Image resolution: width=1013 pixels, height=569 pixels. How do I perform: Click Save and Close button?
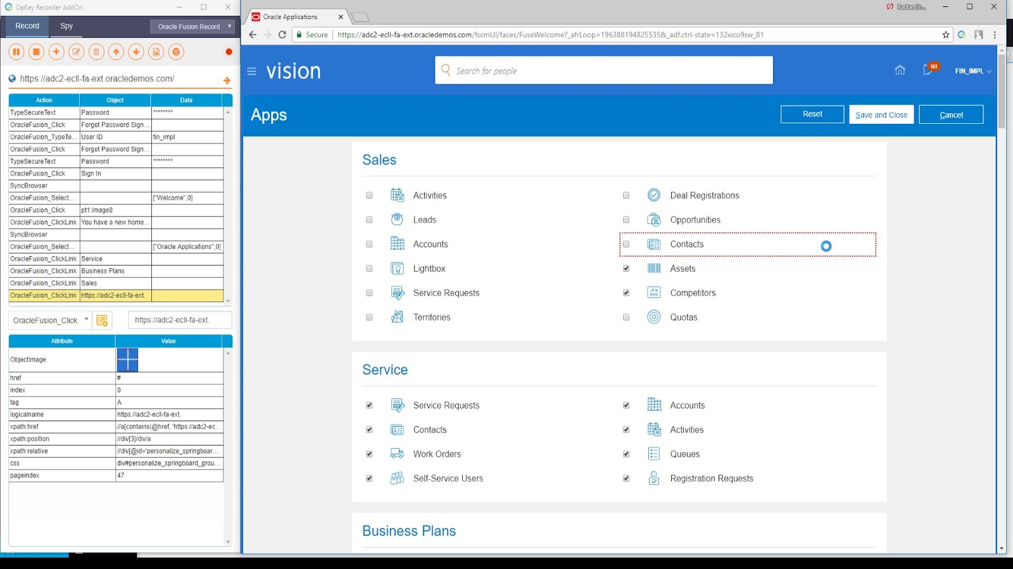(x=881, y=114)
